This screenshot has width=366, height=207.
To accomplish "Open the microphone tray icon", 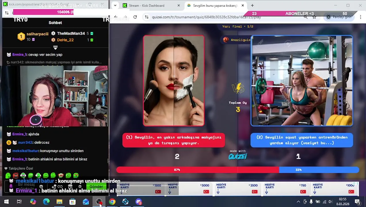I will (x=311, y=202).
